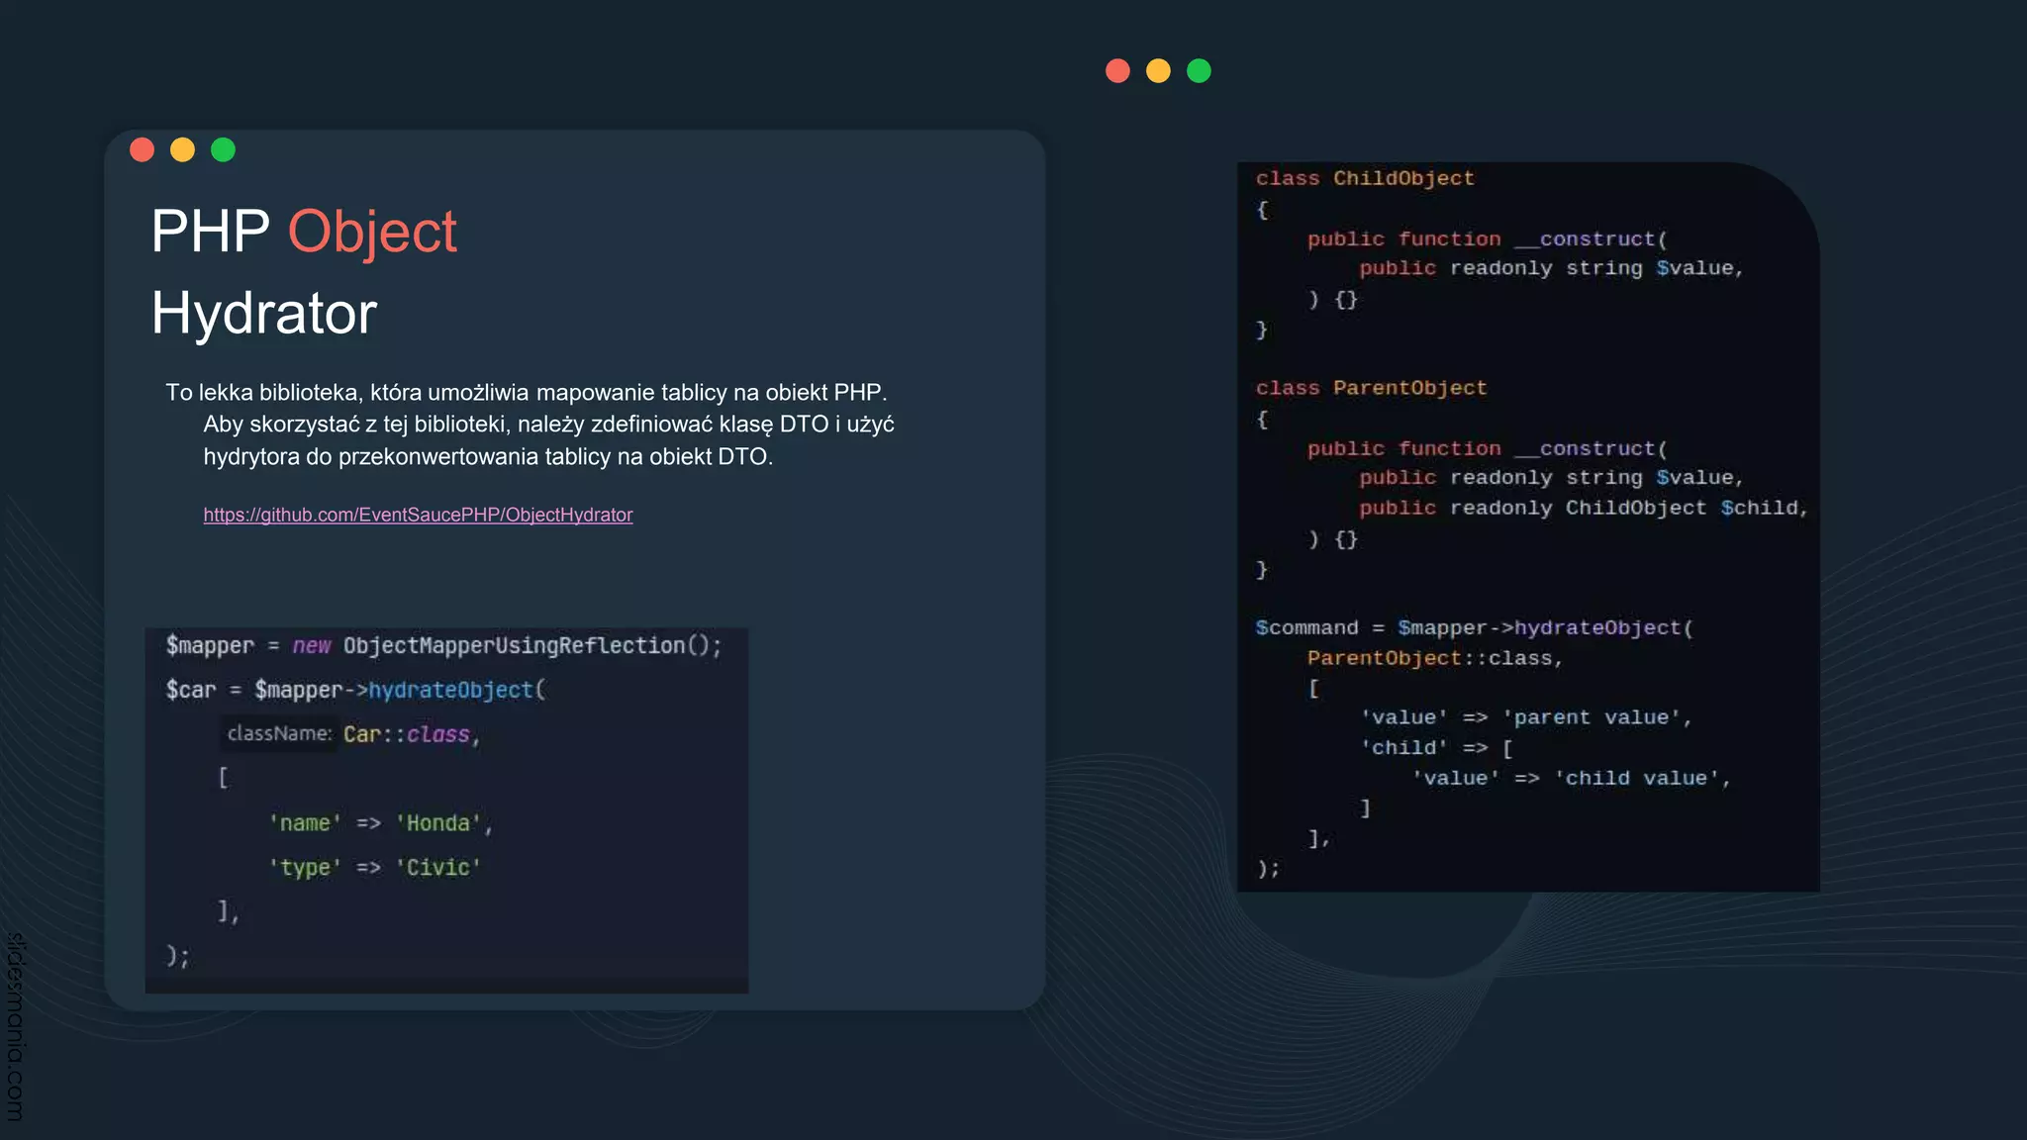Screen dimensions: 2027x1140
Task: Click the yellow dot in left card
Action: (x=183, y=149)
